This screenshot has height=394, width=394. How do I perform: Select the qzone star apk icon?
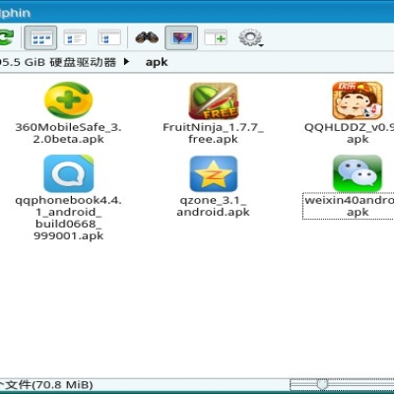point(214,173)
